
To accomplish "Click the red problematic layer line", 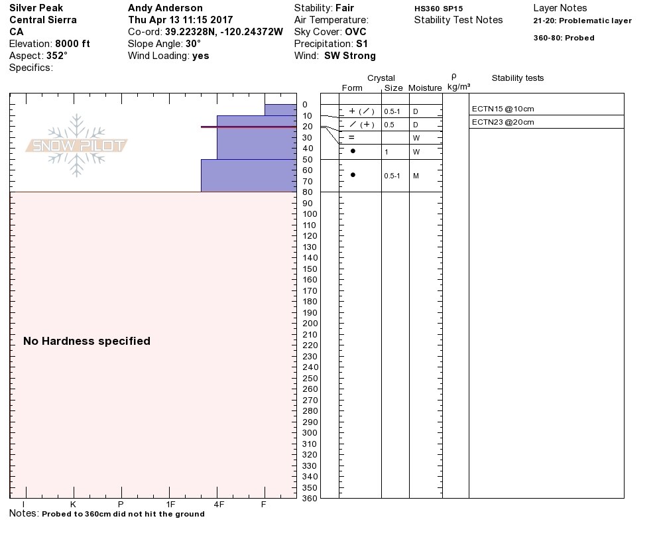I will [248, 127].
